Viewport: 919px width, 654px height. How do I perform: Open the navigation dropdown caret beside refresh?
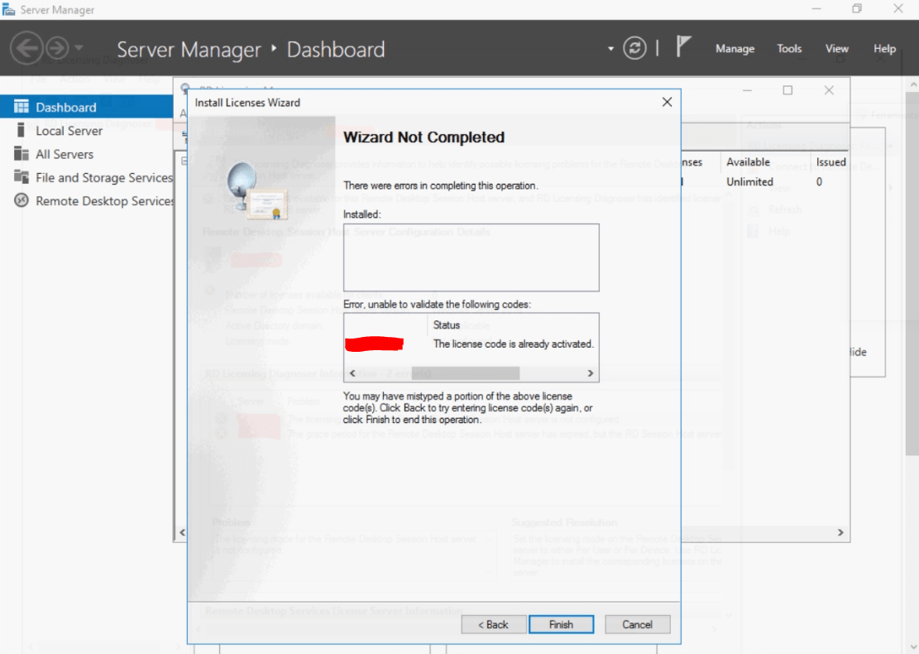pyautogui.click(x=610, y=48)
